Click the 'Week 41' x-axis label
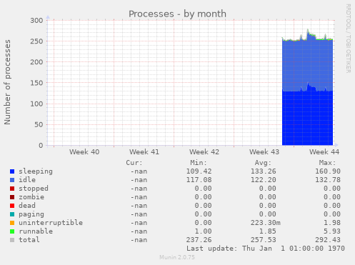 (144, 152)
